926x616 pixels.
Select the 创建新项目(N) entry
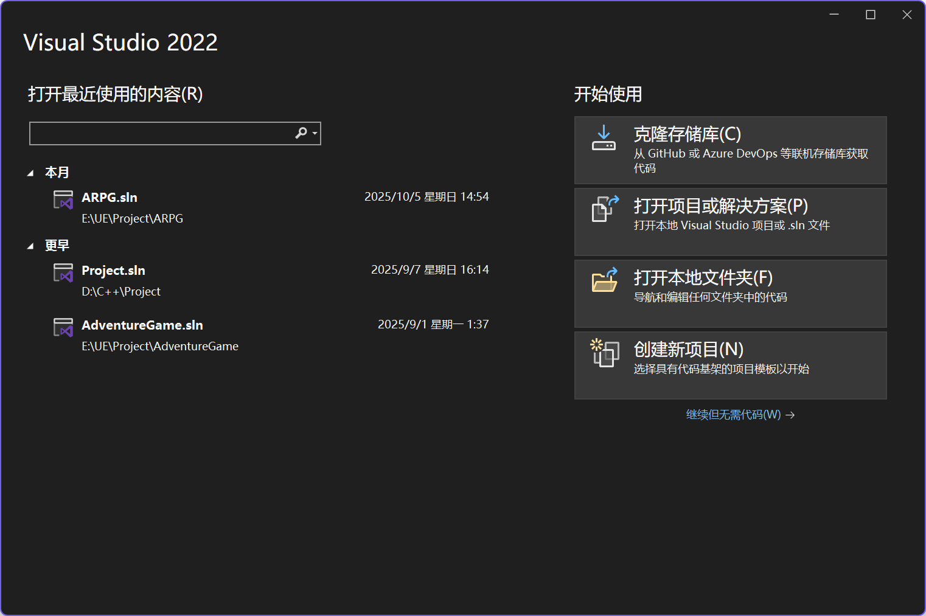(730, 365)
